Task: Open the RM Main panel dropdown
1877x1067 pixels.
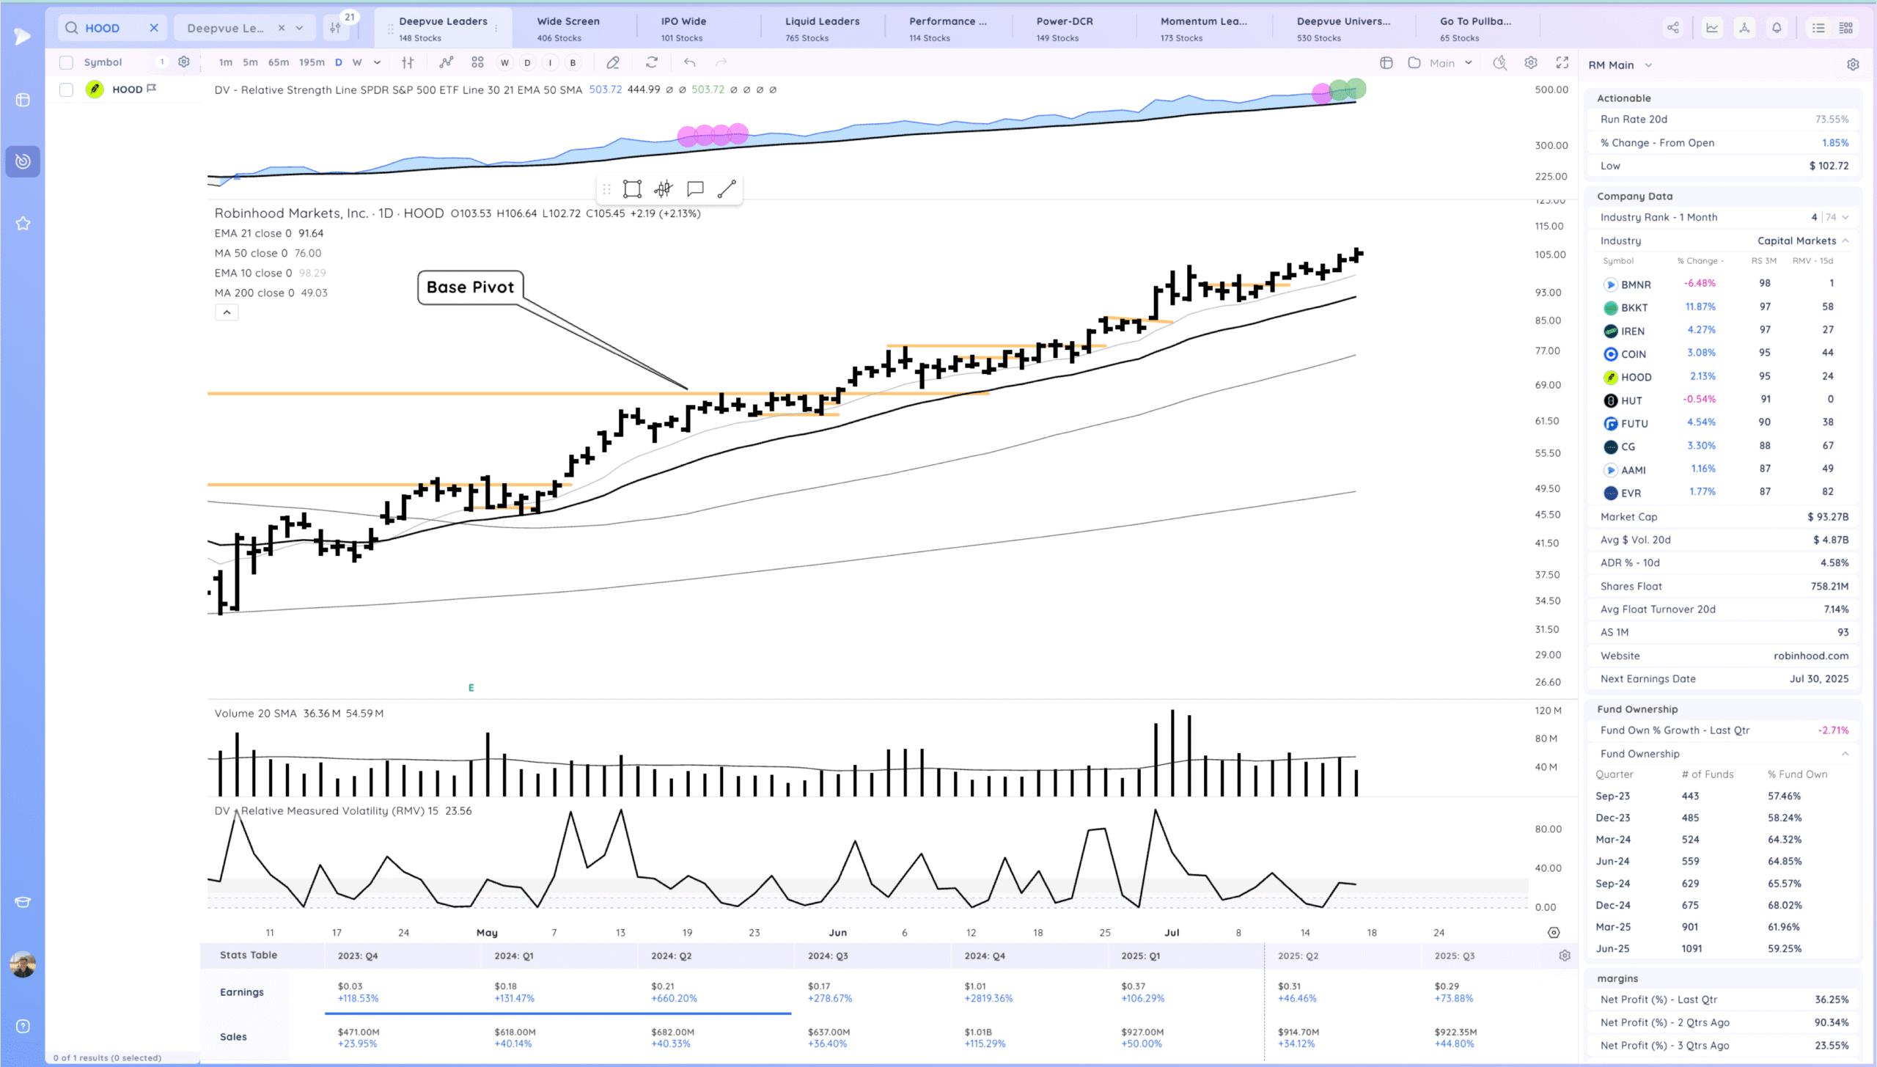Action: (x=1648, y=65)
